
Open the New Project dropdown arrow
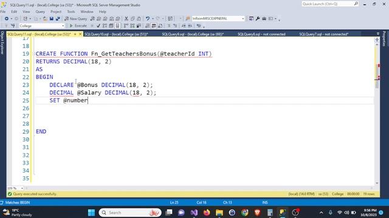tap(30, 19)
